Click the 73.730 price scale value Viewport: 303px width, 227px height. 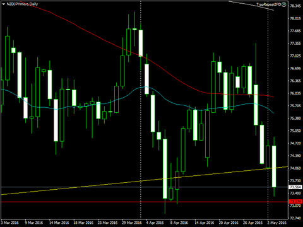[x=295, y=180]
